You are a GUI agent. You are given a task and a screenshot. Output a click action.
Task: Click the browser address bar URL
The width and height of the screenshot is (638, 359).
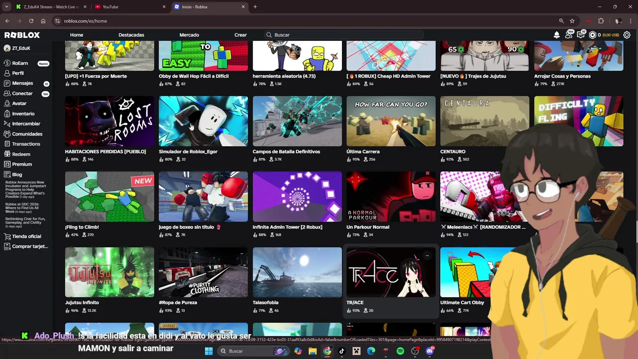[85, 21]
